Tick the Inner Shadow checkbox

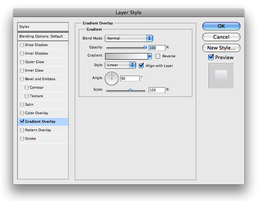coord(22,53)
